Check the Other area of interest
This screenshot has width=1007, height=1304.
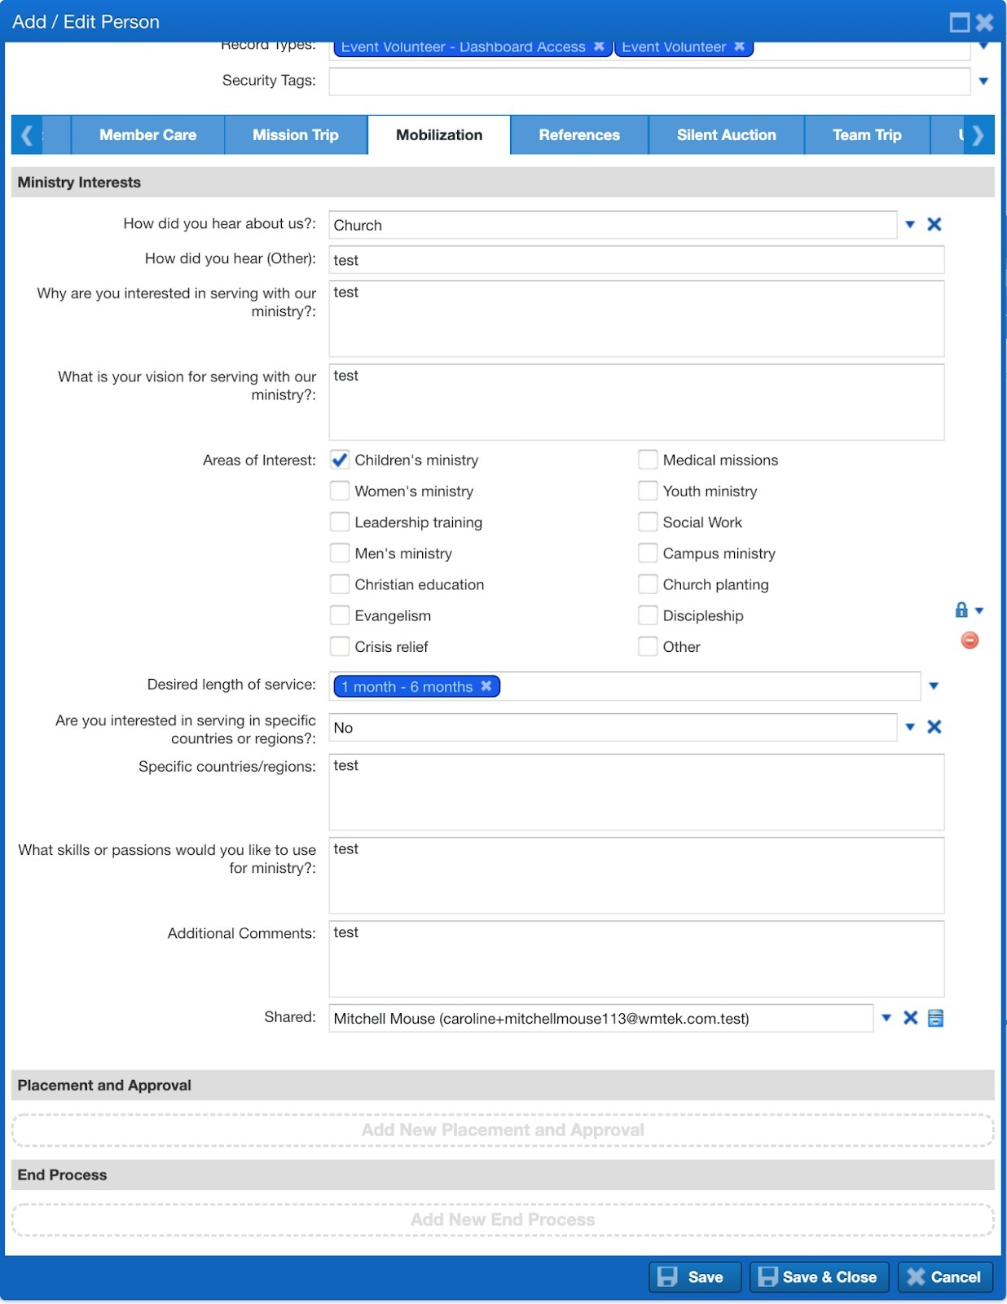click(x=648, y=646)
